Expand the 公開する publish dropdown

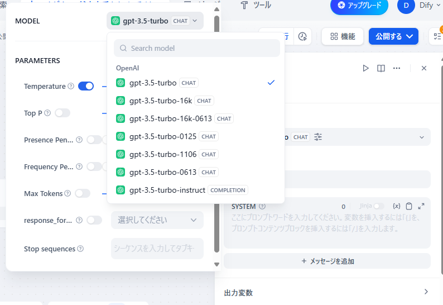(x=410, y=36)
